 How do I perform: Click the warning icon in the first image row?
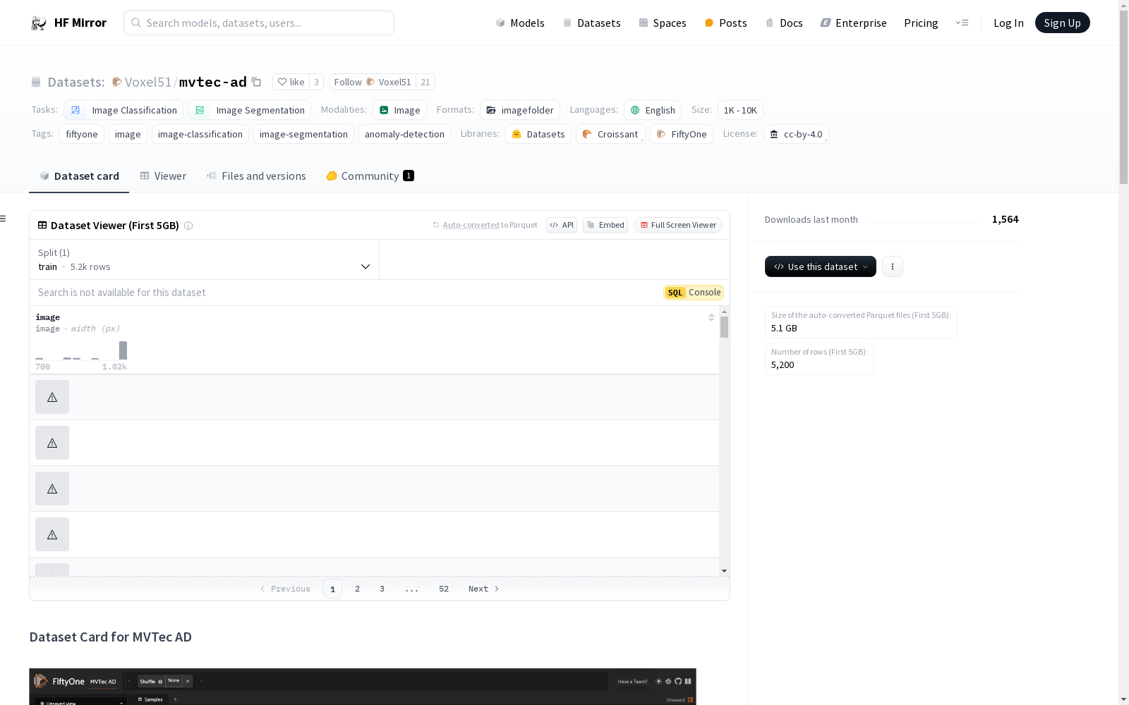point(52,397)
